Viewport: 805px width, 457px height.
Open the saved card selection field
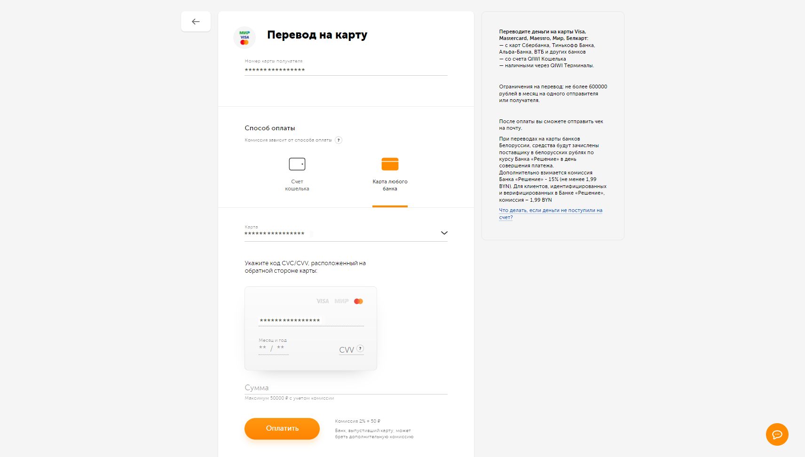[x=339, y=233]
